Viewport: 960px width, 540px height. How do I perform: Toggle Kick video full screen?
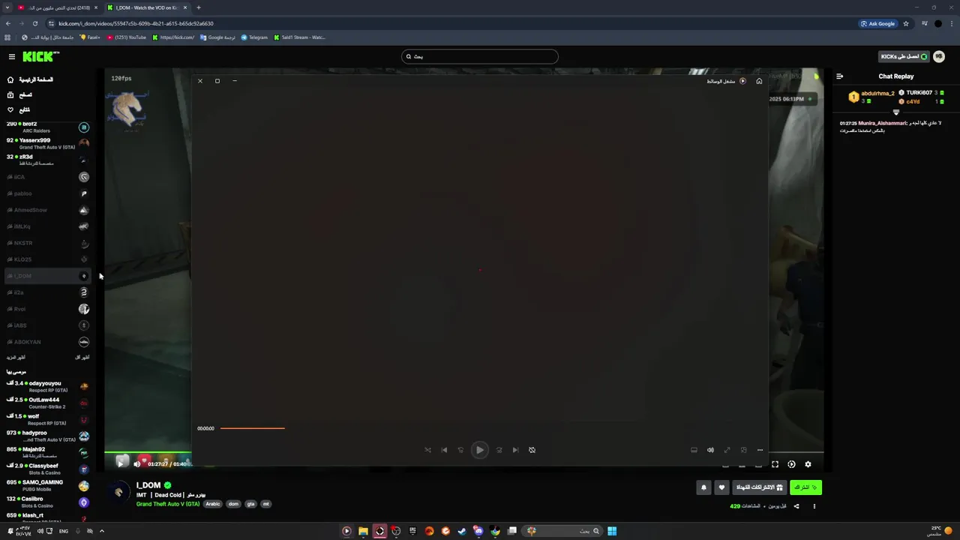pos(775,464)
